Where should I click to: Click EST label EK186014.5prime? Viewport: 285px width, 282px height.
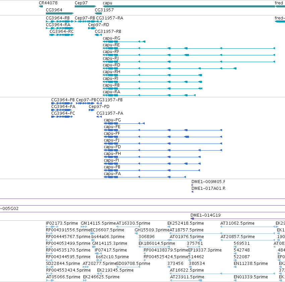(157, 243)
